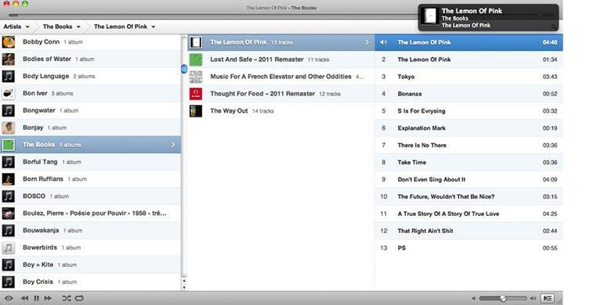
Task: Skip to previous track with rewind button
Action: (x=24, y=299)
